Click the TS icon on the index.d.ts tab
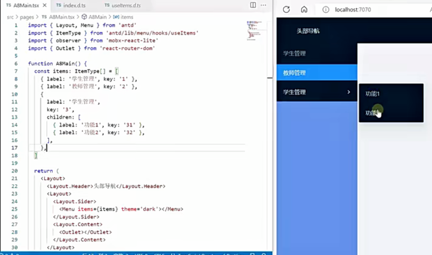The height and width of the screenshot is (255, 432). pyautogui.click(x=58, y=5)
